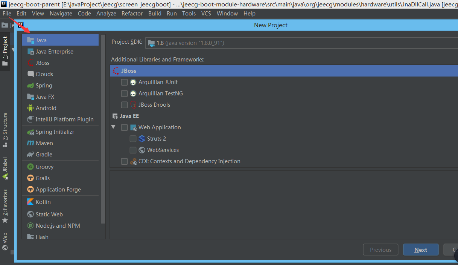
Task: Click the Application Forge icon
Action: point(30,189)
